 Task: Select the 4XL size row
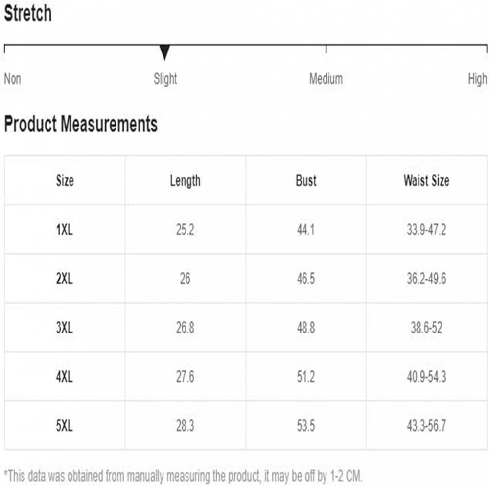tap(245, 376)
